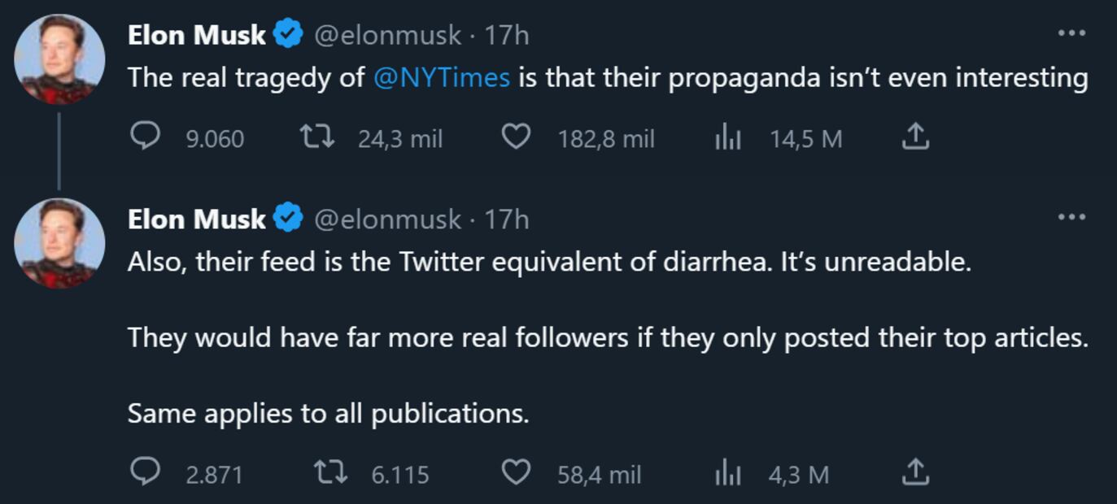Open the @elonmusk handle on first tweet
Image resolution: width=1117 pixels, height=504 pixels.
click(x=387, y=35)
